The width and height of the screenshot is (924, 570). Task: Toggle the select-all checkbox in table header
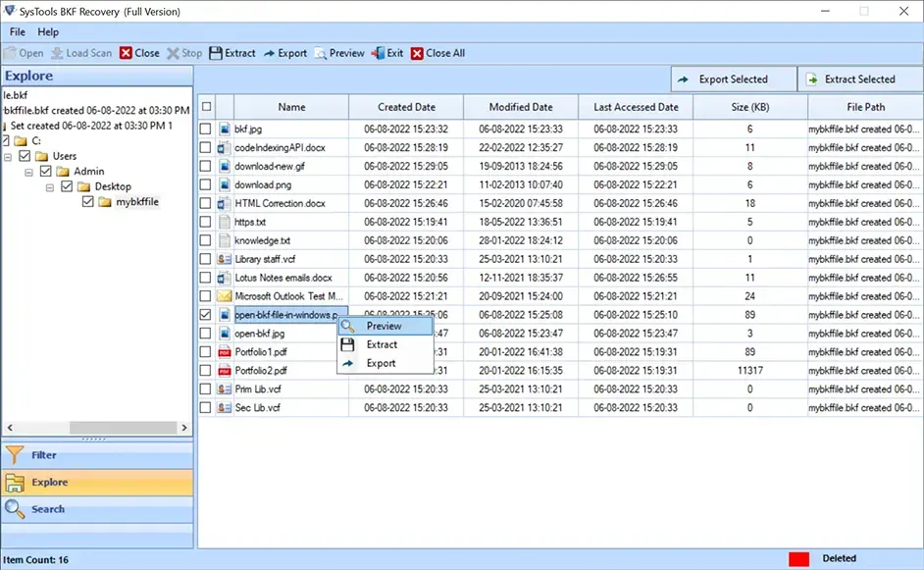[x=206, y=107]
